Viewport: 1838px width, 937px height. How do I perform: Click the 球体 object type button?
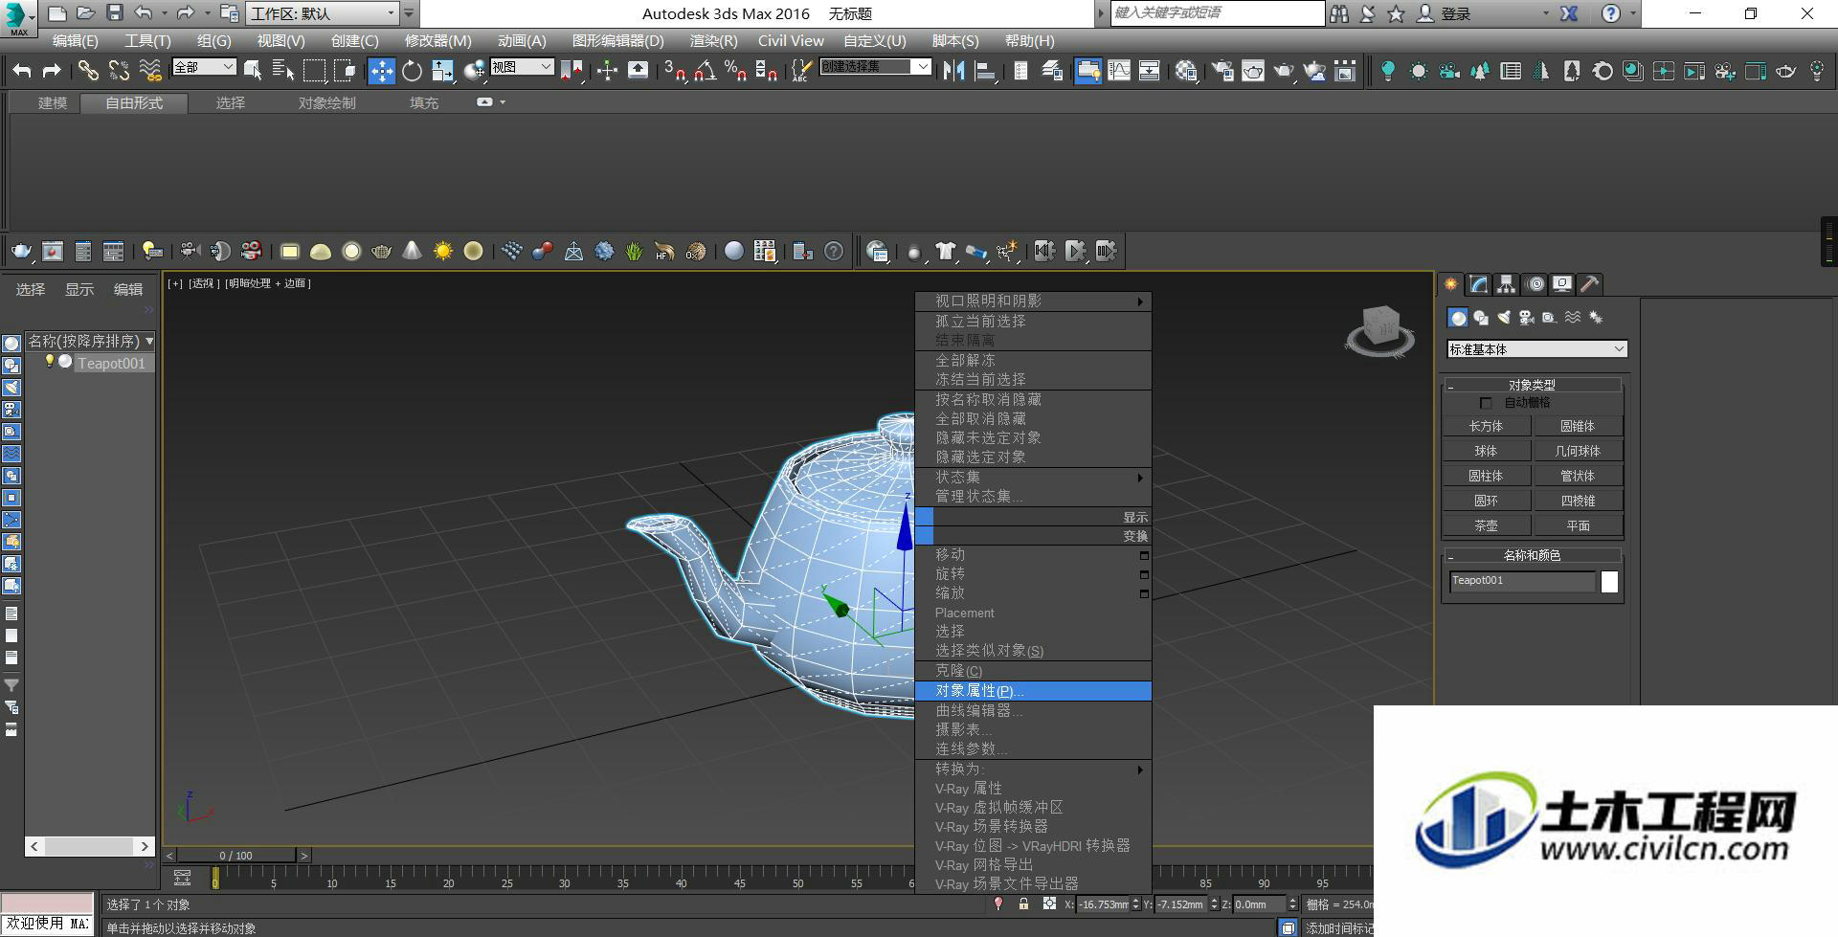coord(1486,451)
